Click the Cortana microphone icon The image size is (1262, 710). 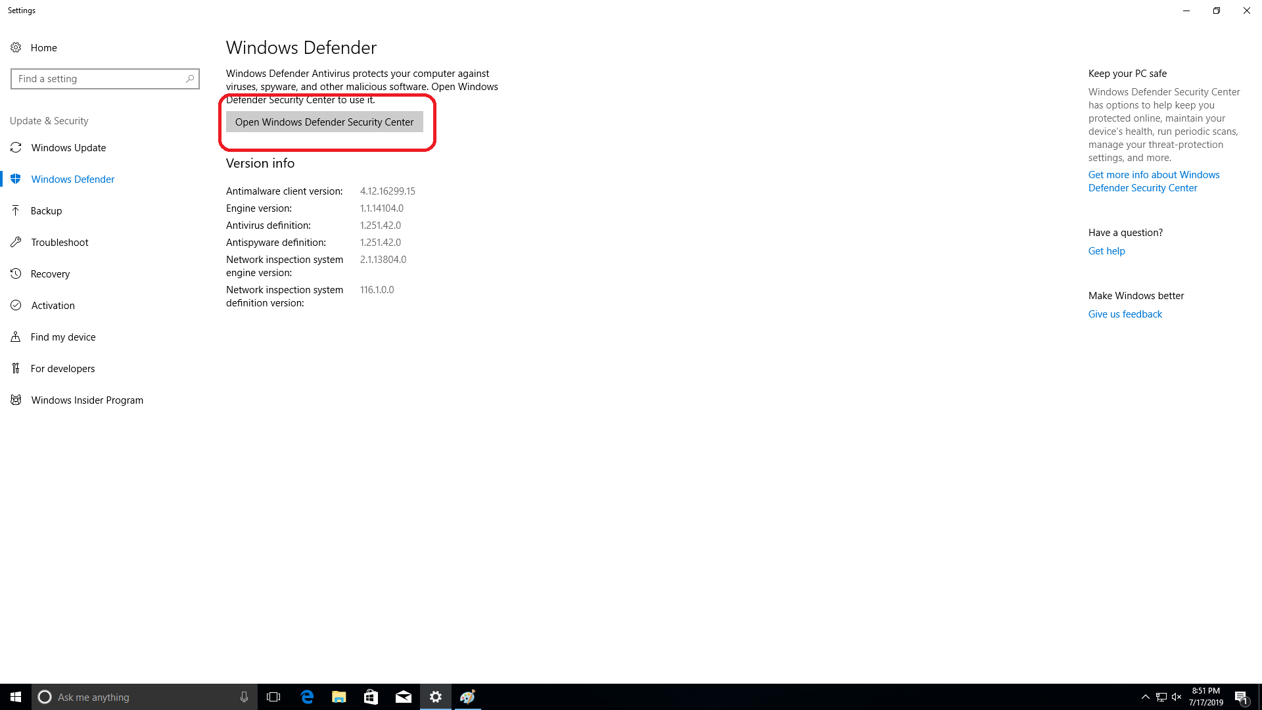tap(244, 697)
